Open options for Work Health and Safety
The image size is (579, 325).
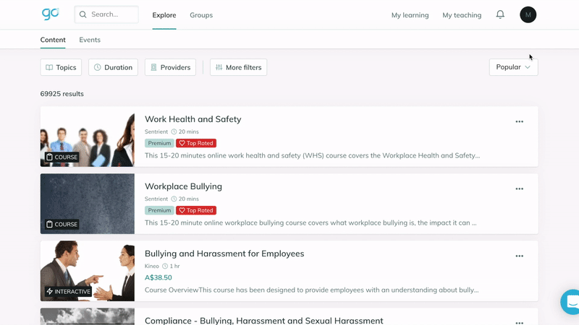pyautogui.click(x=519, y=121)
